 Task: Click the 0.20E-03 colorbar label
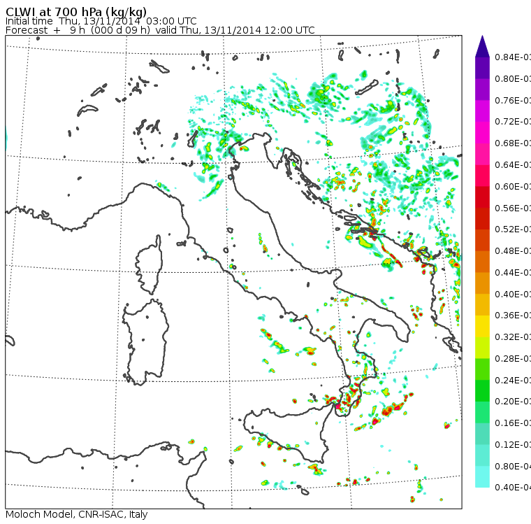click(513, 402)
